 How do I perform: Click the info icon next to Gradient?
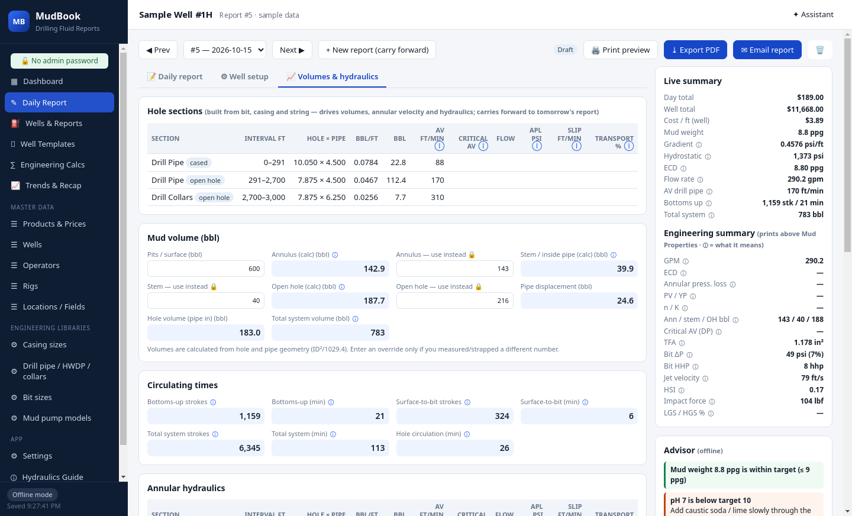point(699,144)
